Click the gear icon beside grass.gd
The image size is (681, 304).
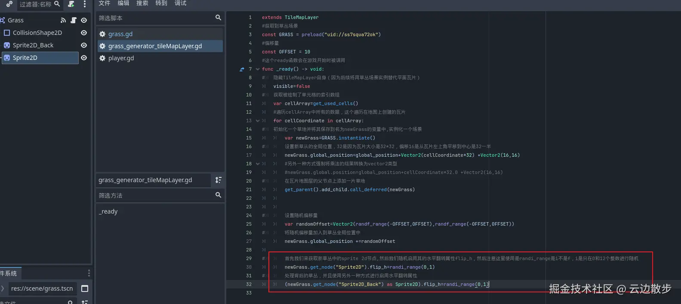click(102, 34)
